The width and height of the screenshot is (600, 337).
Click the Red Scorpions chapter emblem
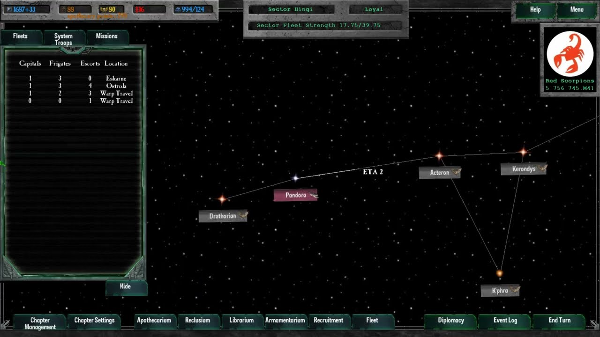tap(570, 53)
